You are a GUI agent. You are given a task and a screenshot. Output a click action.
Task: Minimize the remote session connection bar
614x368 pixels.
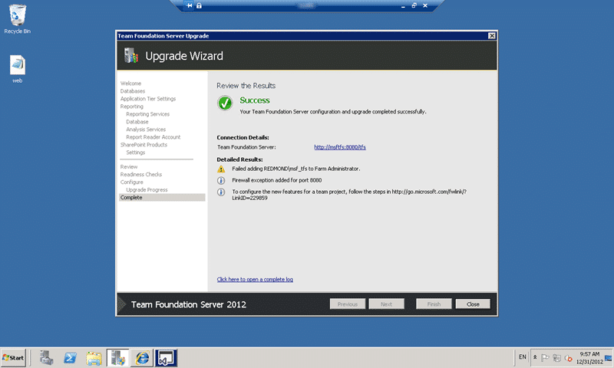tap(403, 6)
